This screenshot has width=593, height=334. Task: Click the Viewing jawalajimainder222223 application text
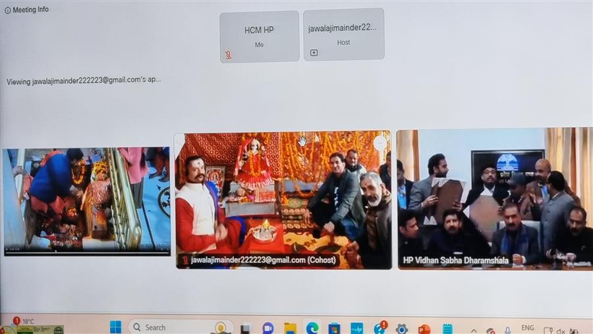[84, 80]
